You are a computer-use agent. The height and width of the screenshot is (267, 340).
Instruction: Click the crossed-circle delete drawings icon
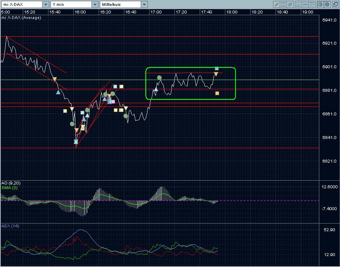(x=290, y=4)
